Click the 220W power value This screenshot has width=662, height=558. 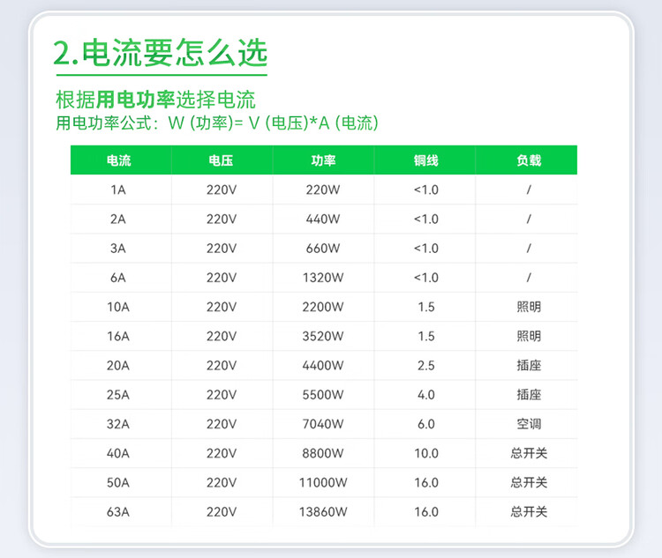323,190
